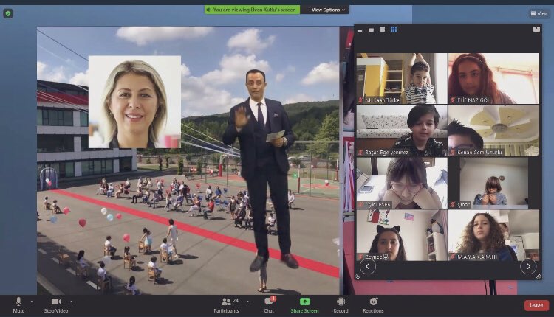Open audio options arrow next to Mute

[x=32, y=302]
